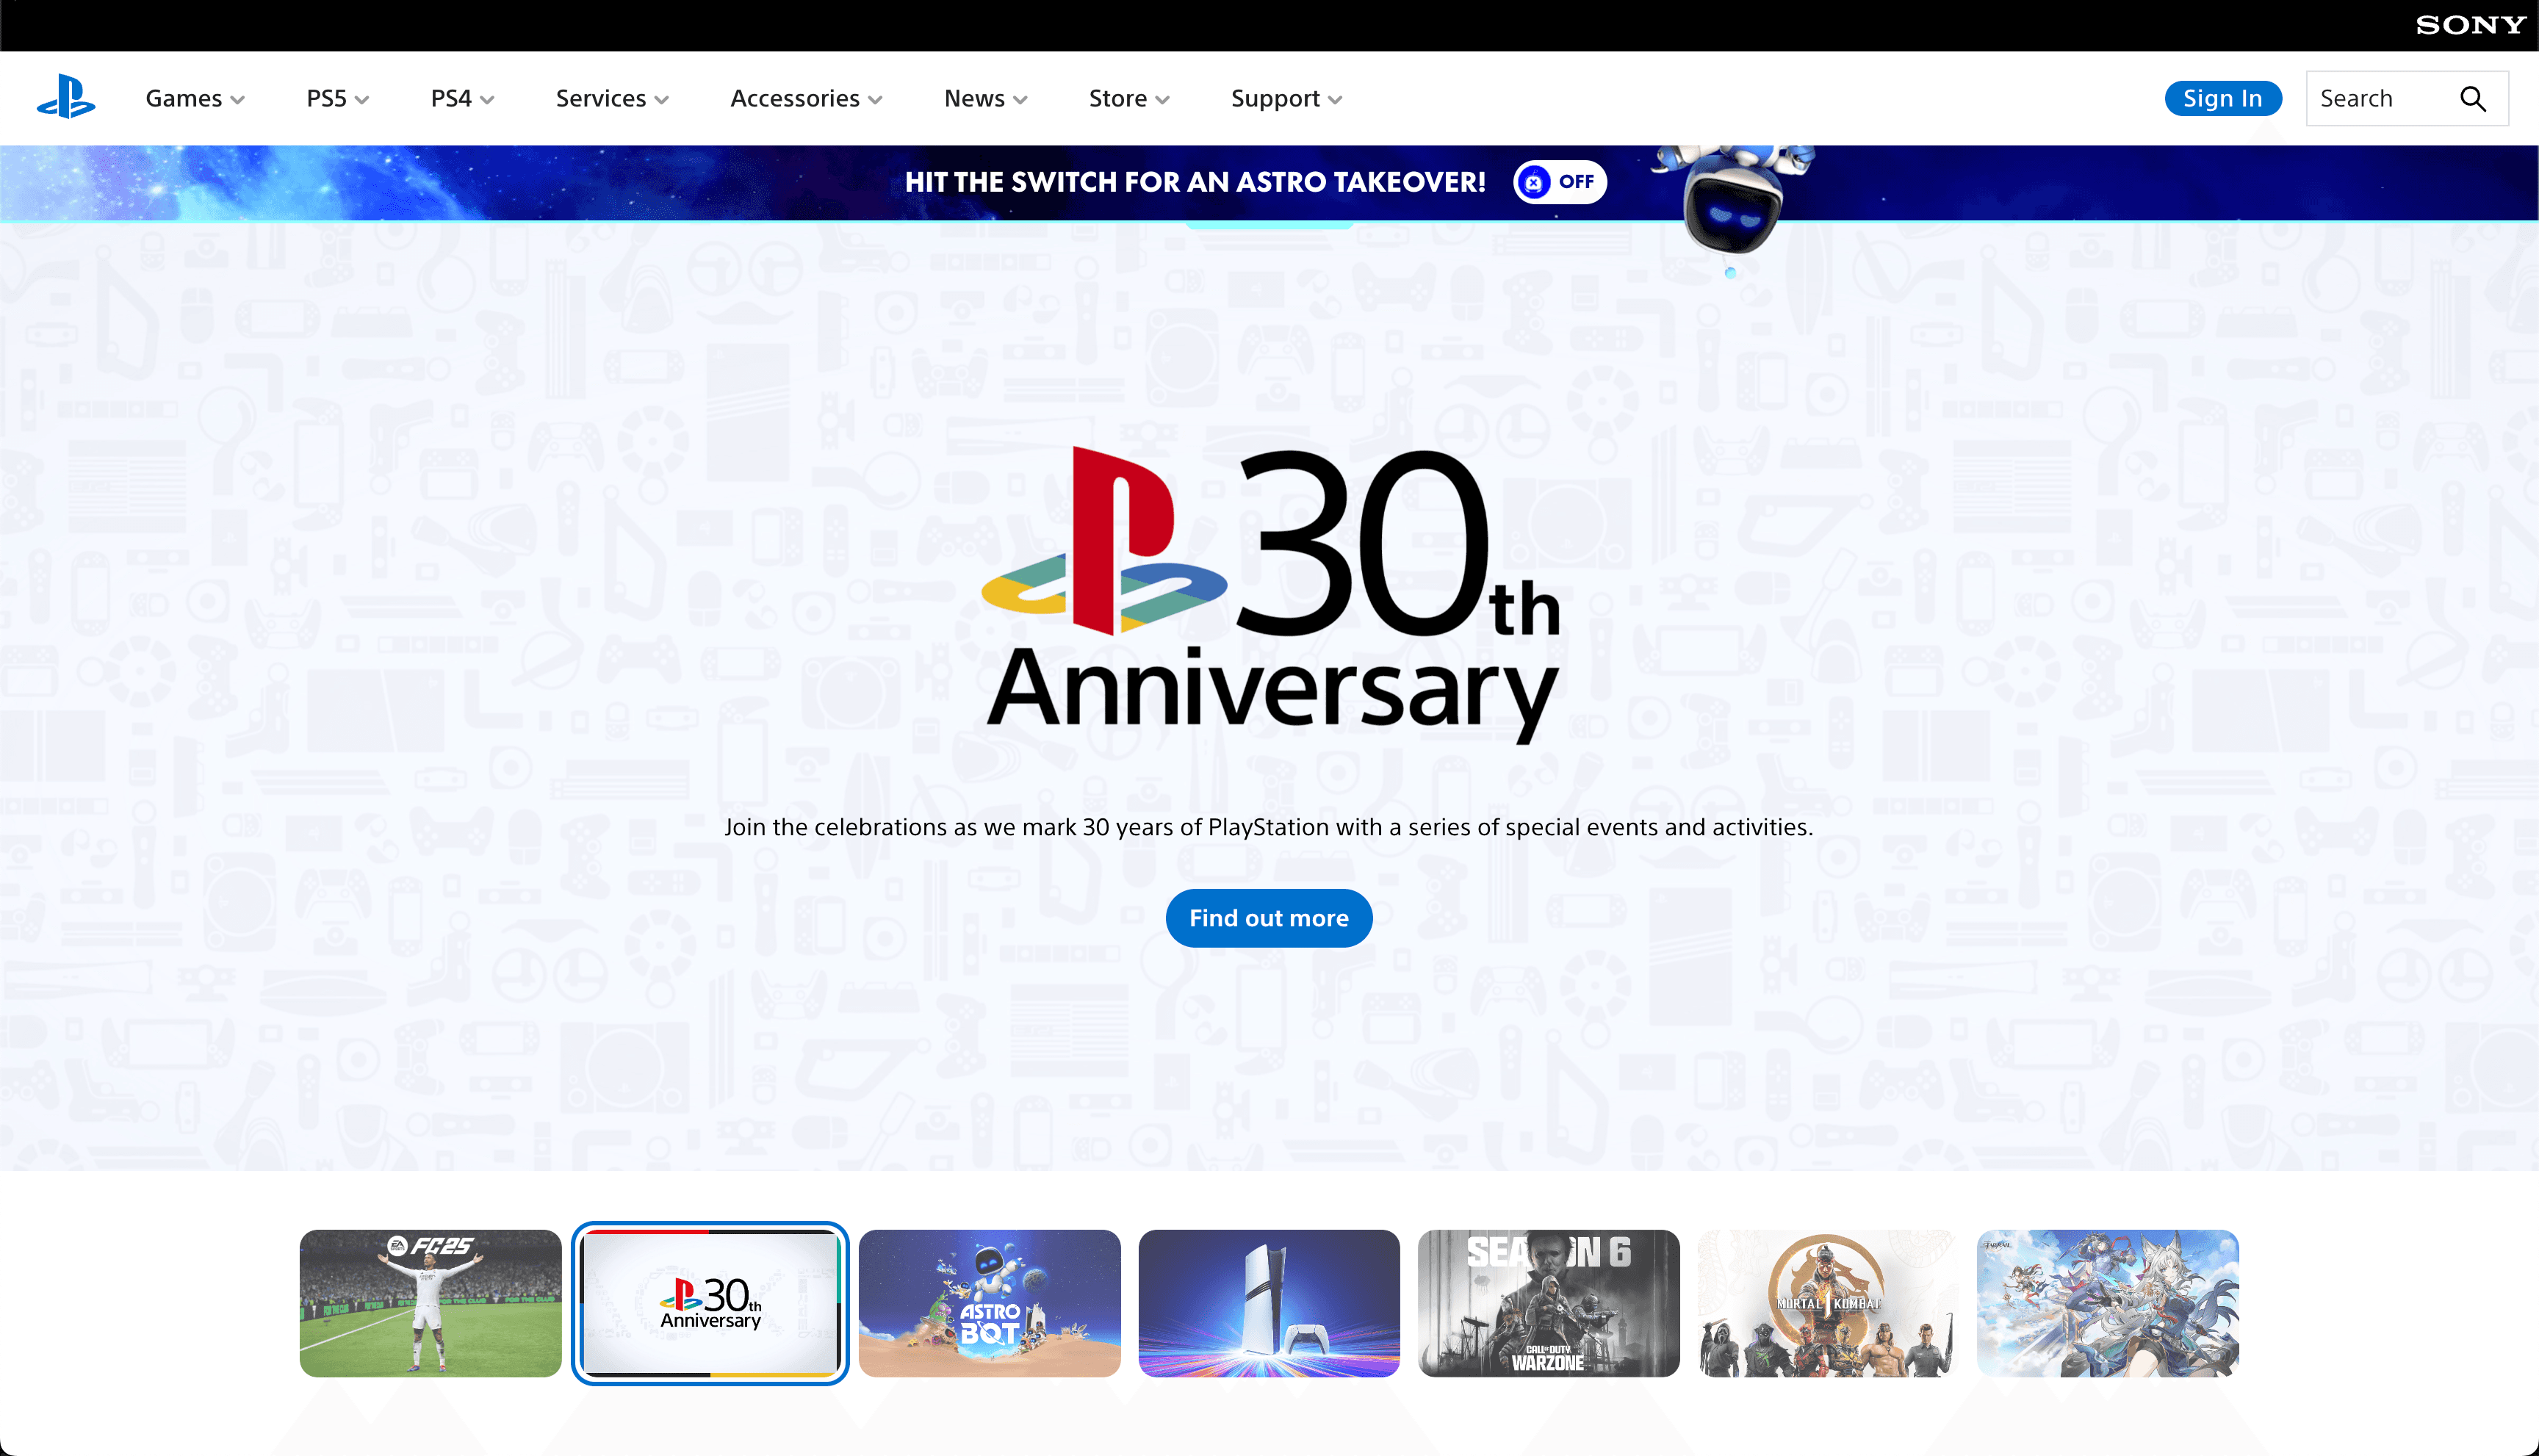
Task: Expand the Support menu
Action: 1286,99
